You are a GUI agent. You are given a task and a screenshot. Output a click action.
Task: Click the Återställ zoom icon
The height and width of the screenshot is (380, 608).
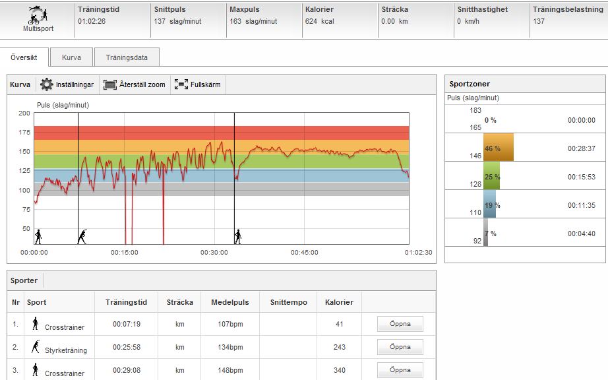pos(109,84)
